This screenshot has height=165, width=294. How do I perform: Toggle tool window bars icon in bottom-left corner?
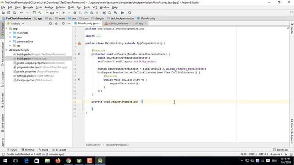(x=3, y=154)
